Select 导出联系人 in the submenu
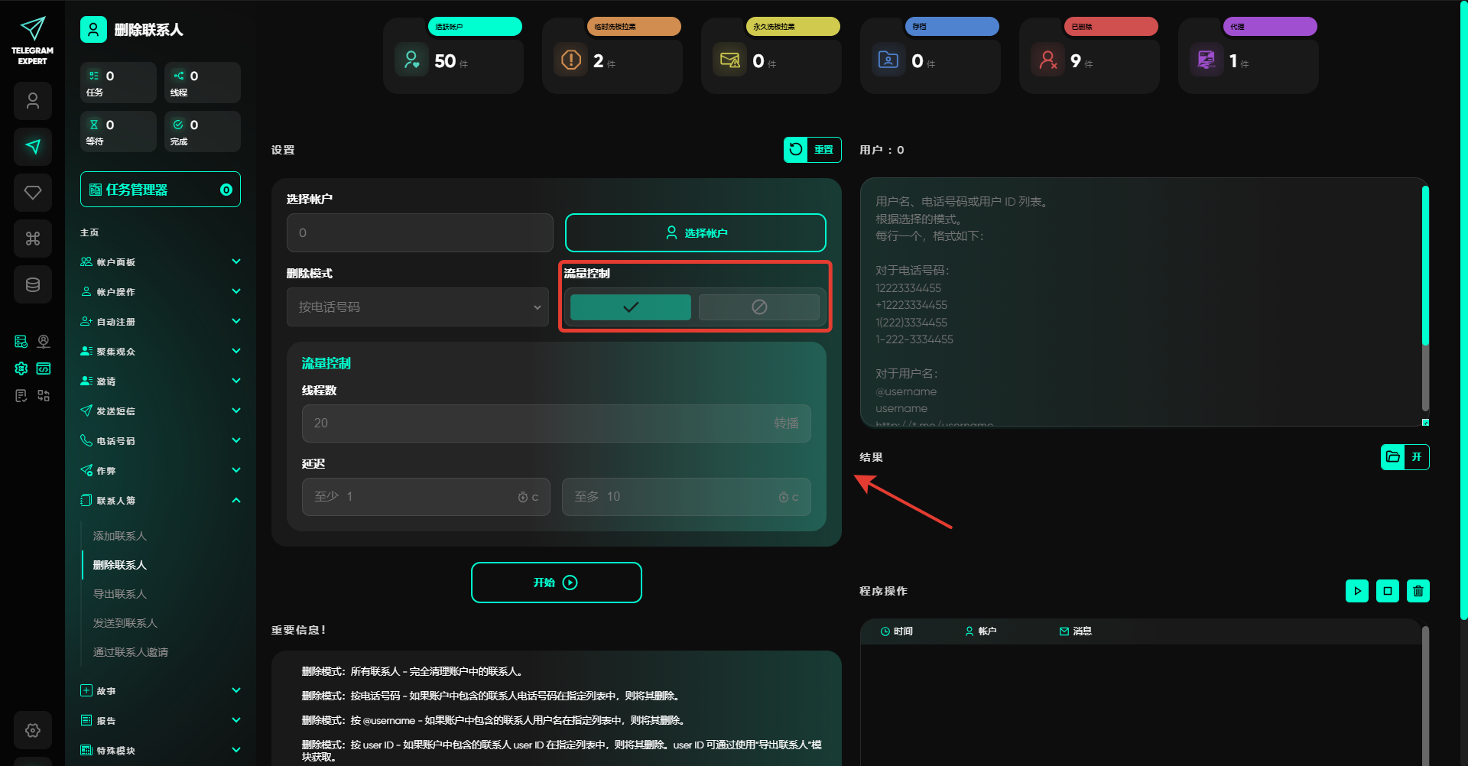The height and width of the screenshot is (766, 1468). click(x=120, y=594)
